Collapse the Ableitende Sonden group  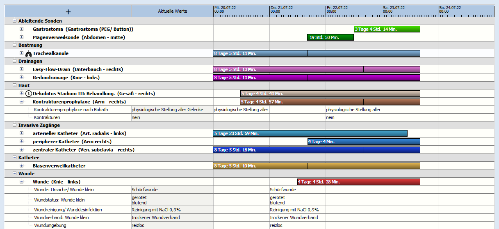[15, 21]
